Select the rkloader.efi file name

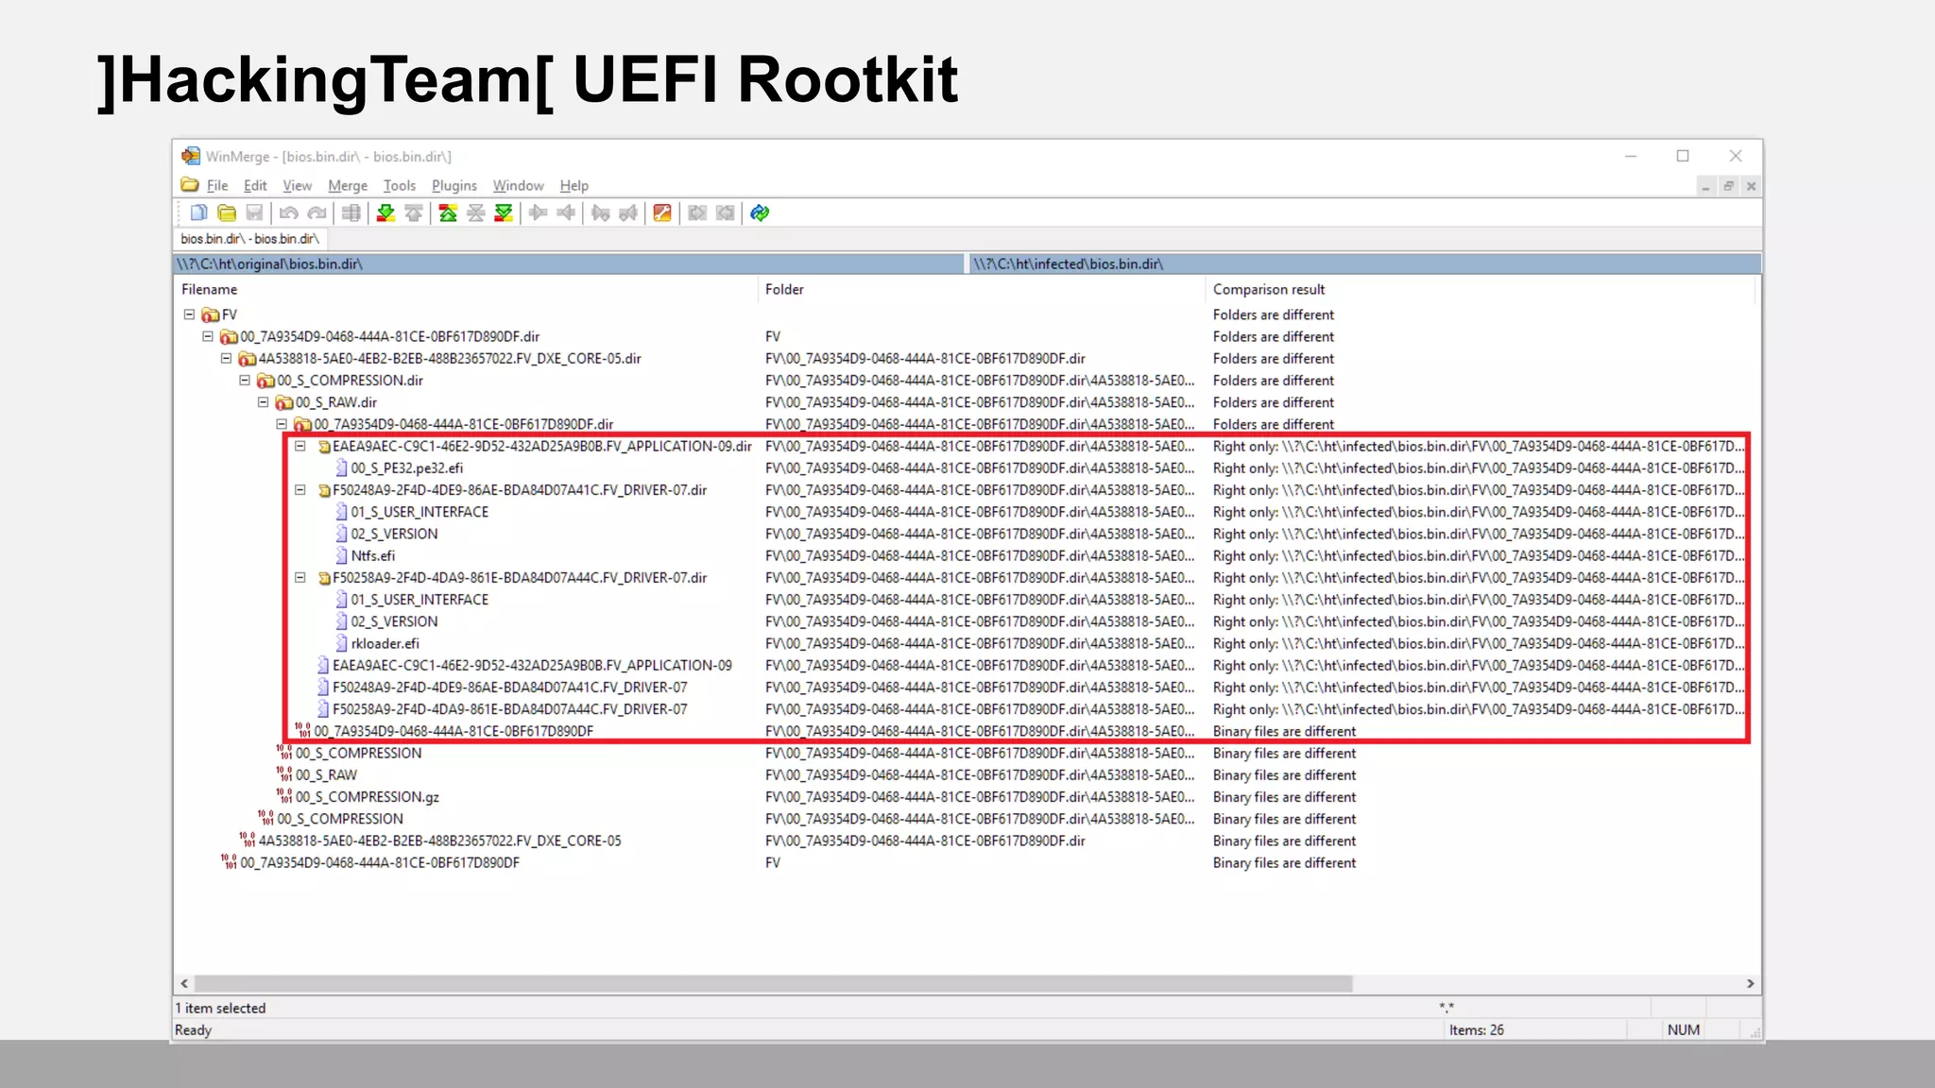click(x=385, y=643)
